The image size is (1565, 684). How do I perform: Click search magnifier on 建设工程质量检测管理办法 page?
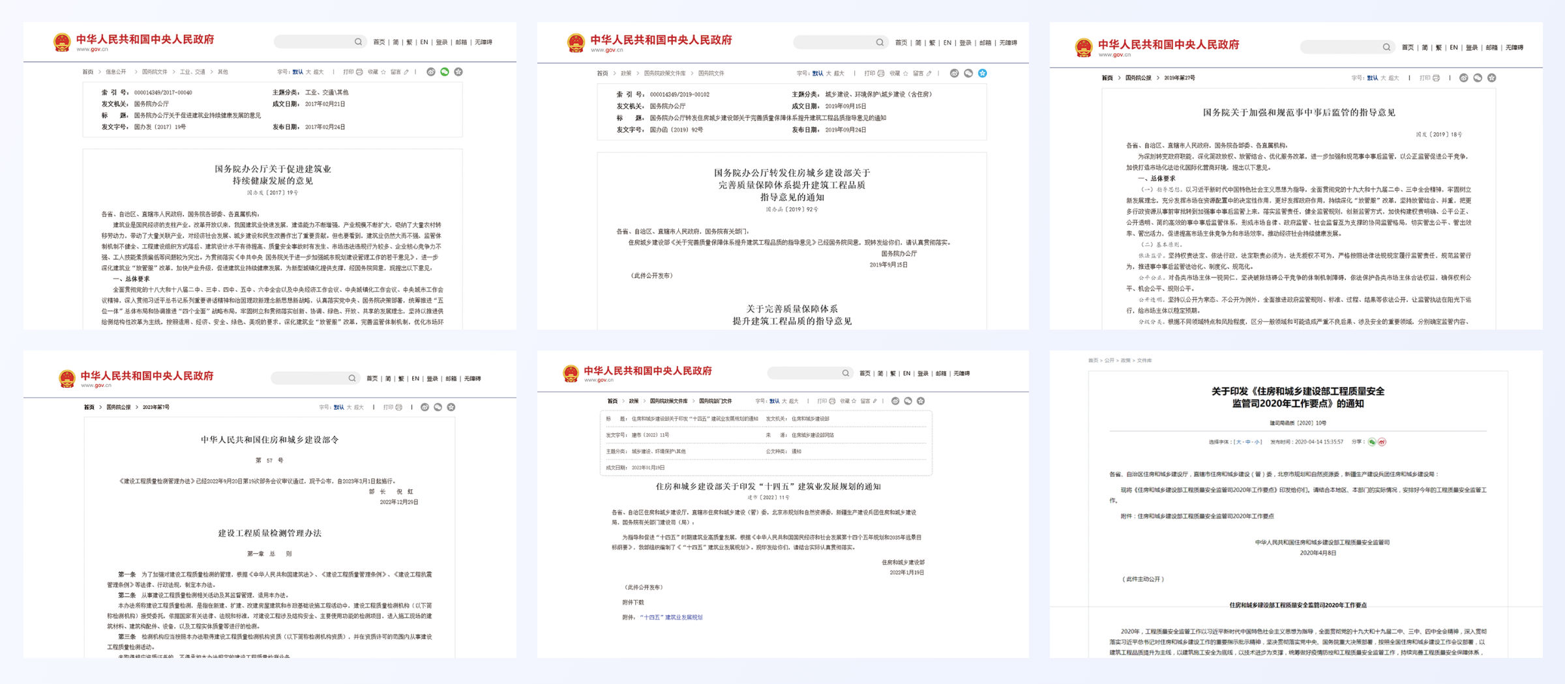point(352,378)
